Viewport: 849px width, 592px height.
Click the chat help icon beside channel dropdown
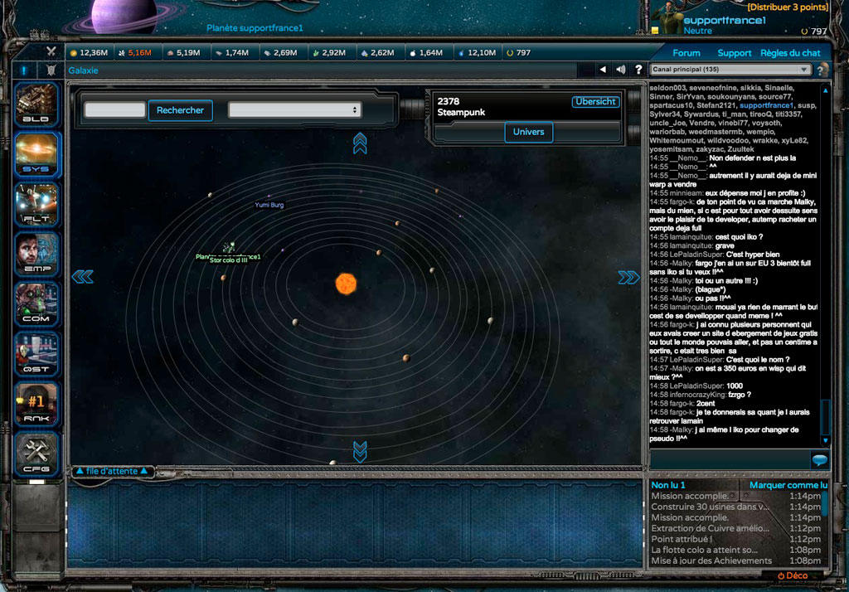[x=822, y=70]
